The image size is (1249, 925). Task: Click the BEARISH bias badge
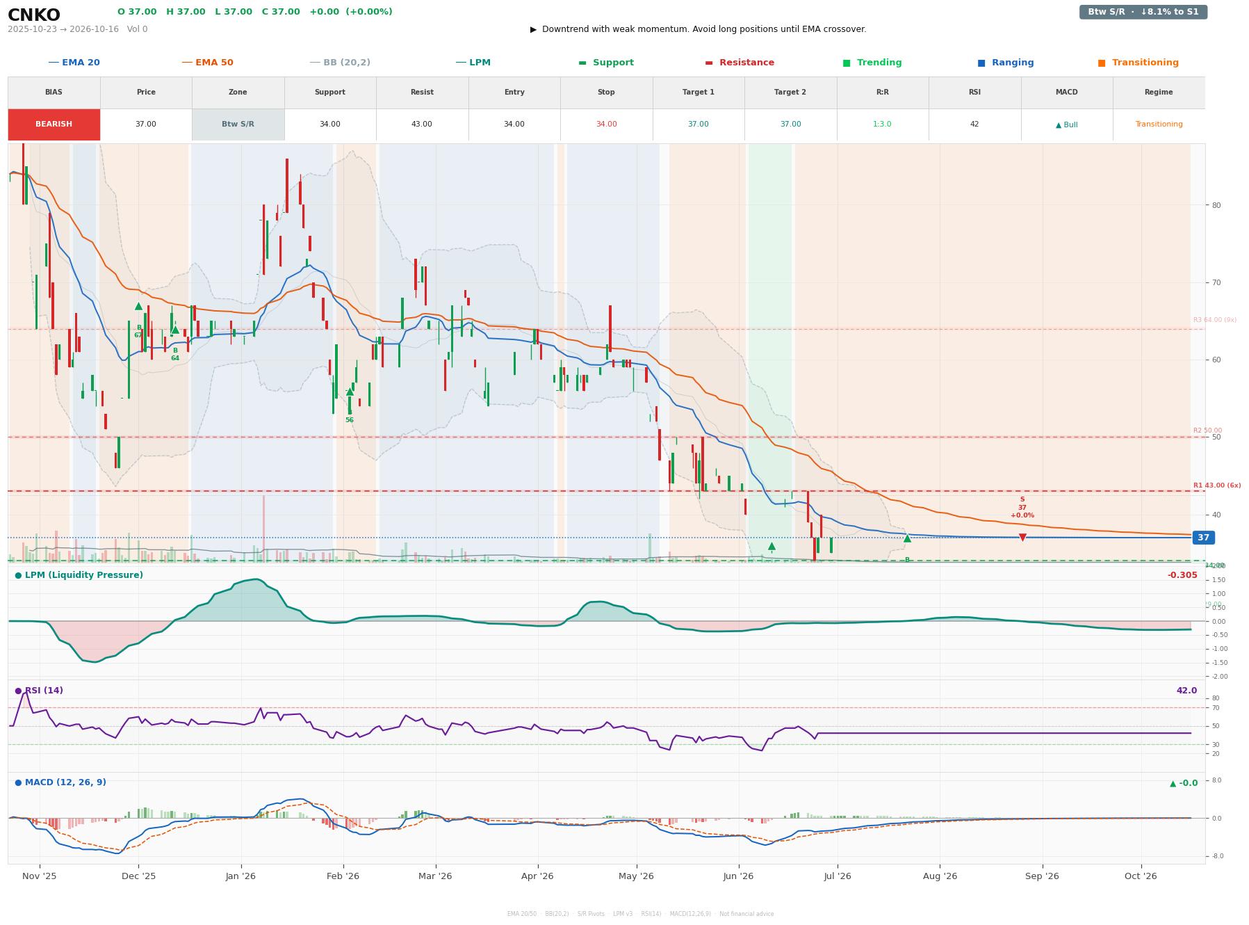(x=54, y=124)
